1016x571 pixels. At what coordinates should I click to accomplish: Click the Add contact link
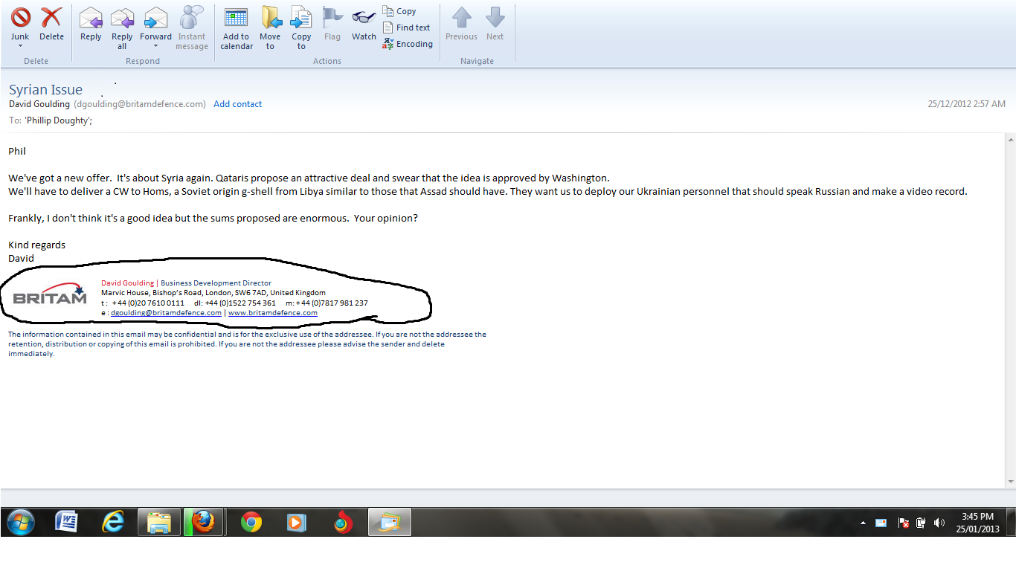tap(238, 104)
